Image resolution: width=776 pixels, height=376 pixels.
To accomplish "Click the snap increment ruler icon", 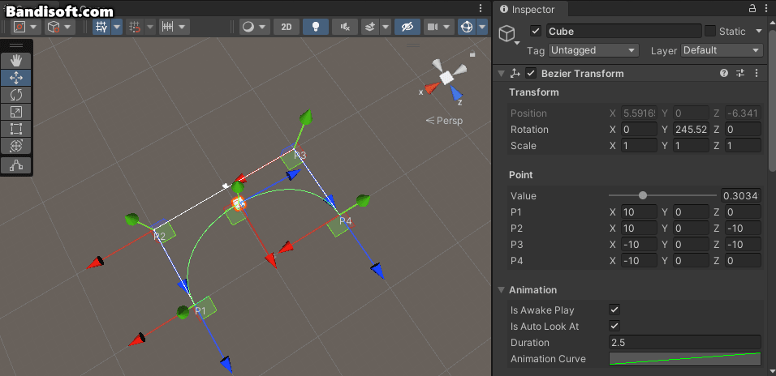I will point(168,27).
